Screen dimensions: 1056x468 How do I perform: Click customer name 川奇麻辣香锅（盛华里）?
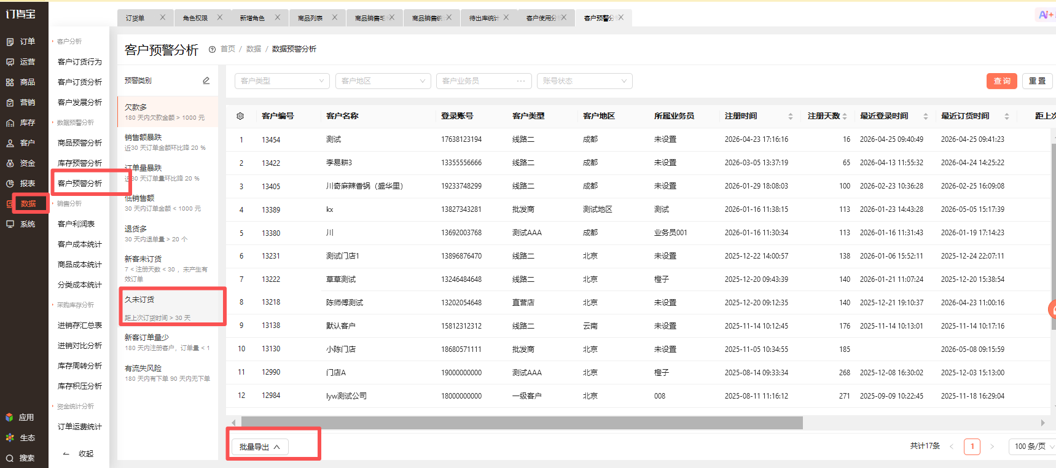click(365, 186)
